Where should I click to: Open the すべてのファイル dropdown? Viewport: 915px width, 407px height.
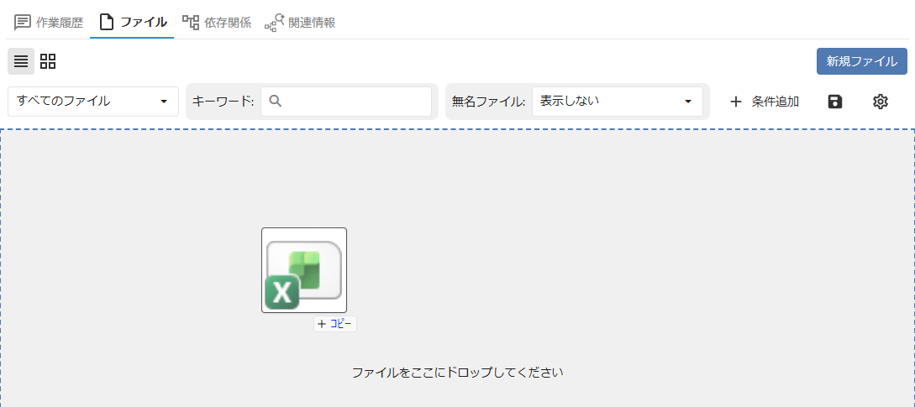point(92,102)
